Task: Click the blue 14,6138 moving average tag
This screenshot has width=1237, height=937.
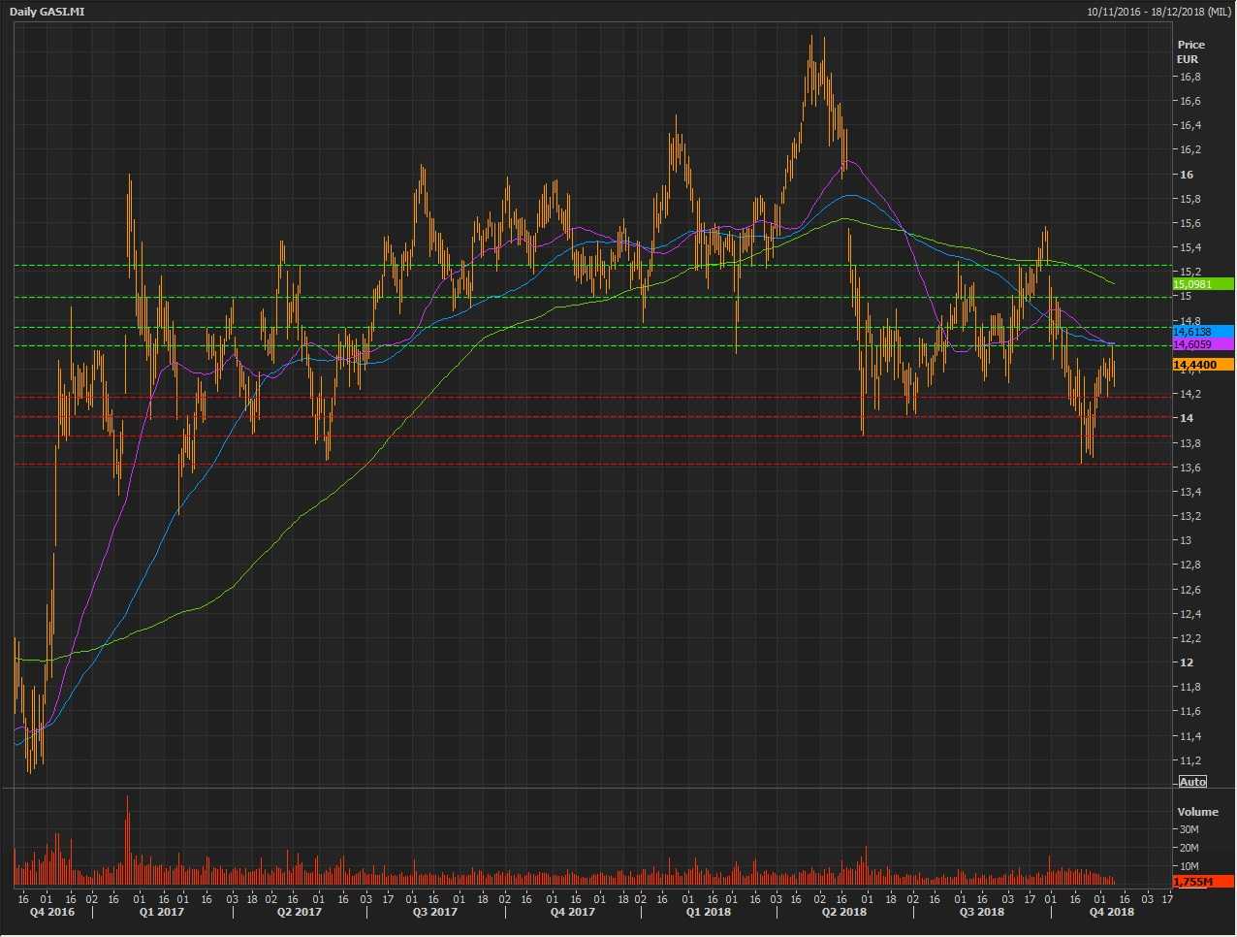Action: [x=1202, y=332]
